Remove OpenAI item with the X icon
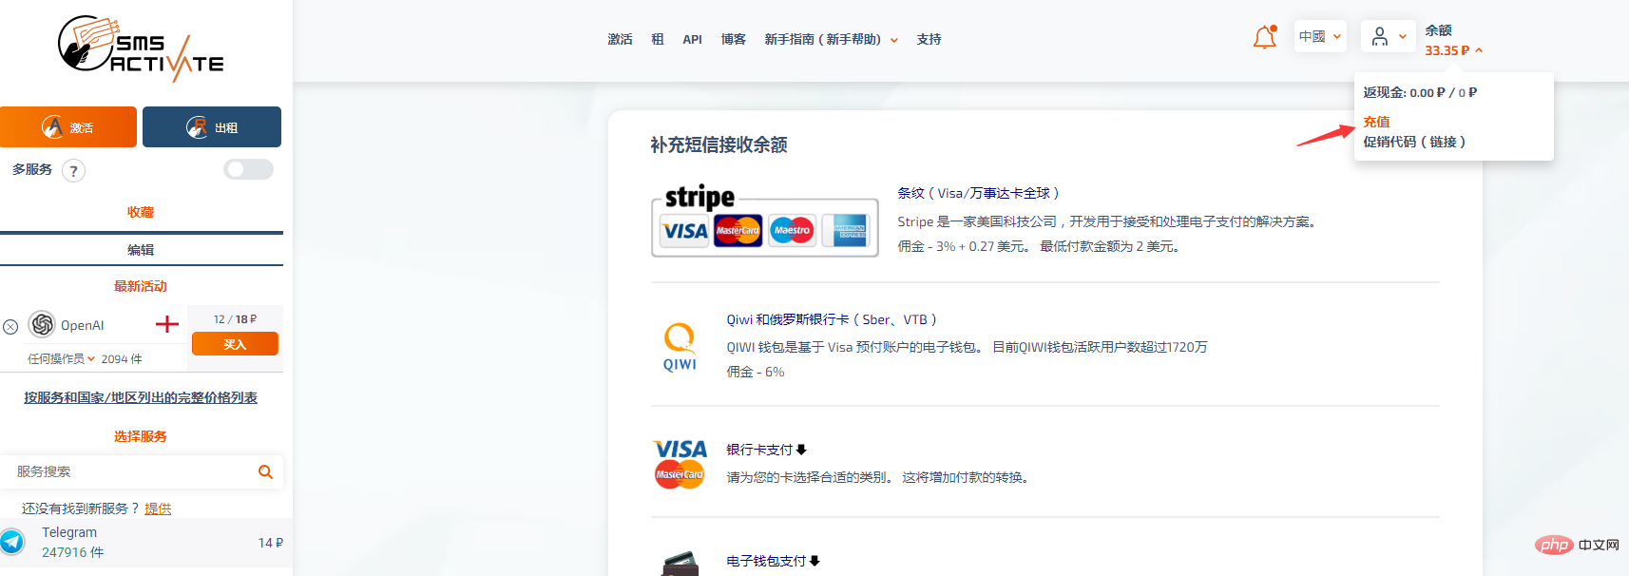 10,326
